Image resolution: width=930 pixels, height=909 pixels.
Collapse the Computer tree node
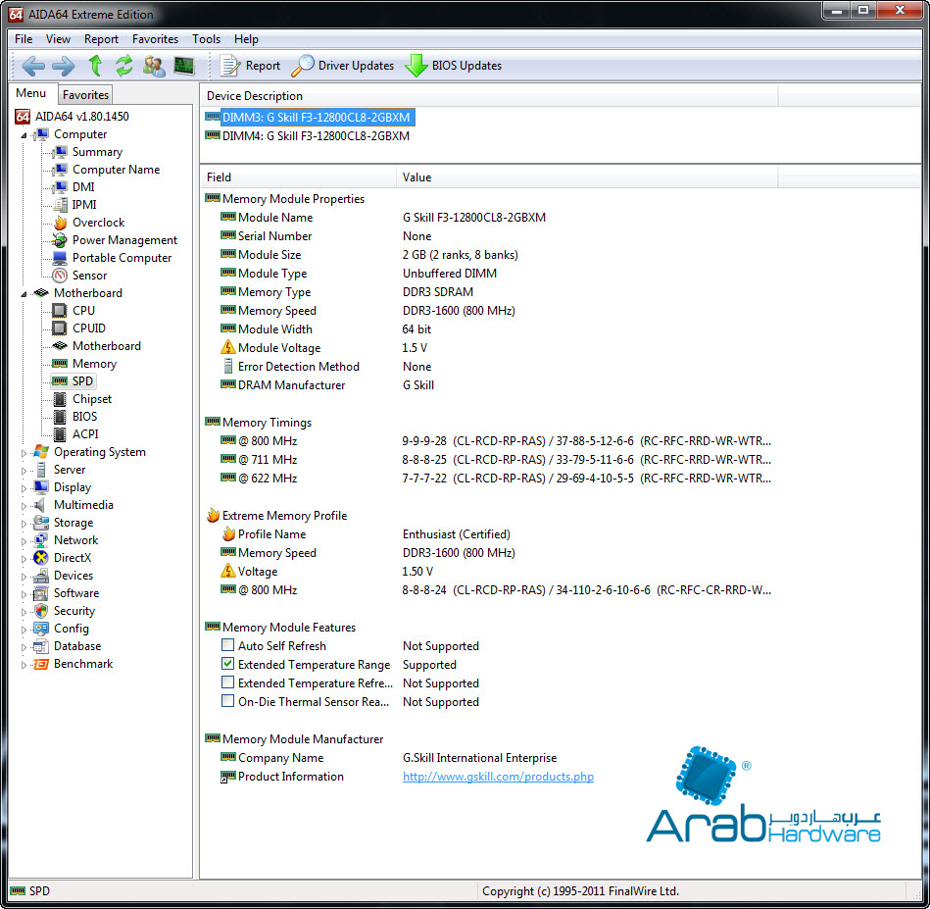(24, 135)
